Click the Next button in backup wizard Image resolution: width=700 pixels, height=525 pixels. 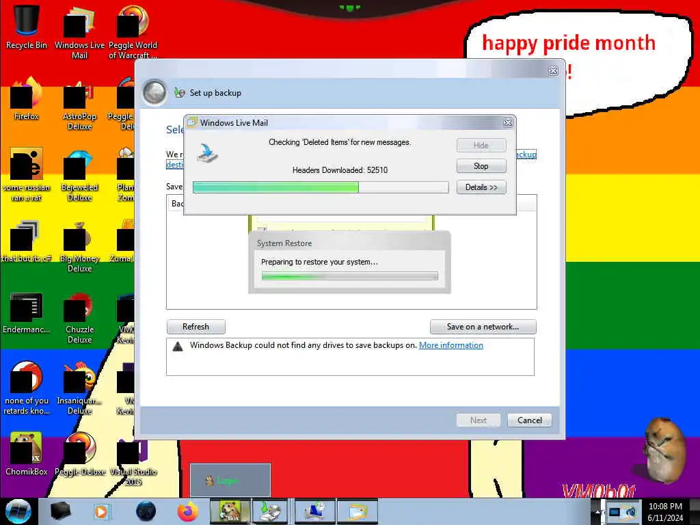[x=478, y=420]
